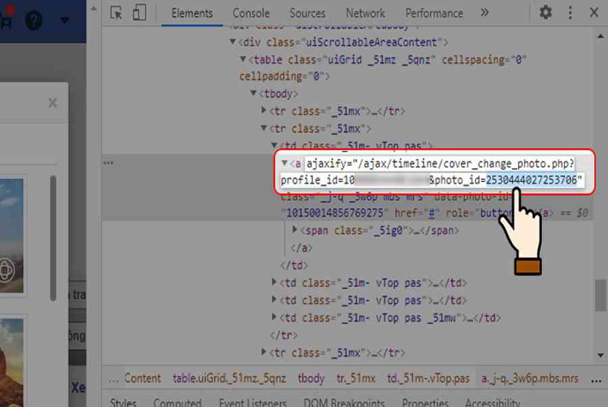This screenshot has height=407, width=608.
Task: Toggle the device toolbar icon
Action: point(138,13)
